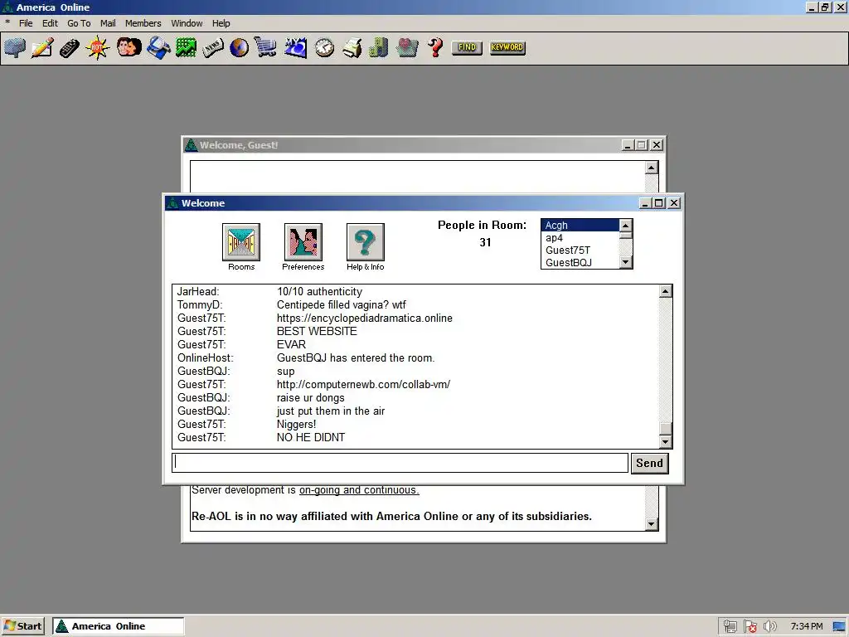The width and height of the screenshot is (849, 637).
Task: Click the Windows Start button
Action: click(22, 626)
